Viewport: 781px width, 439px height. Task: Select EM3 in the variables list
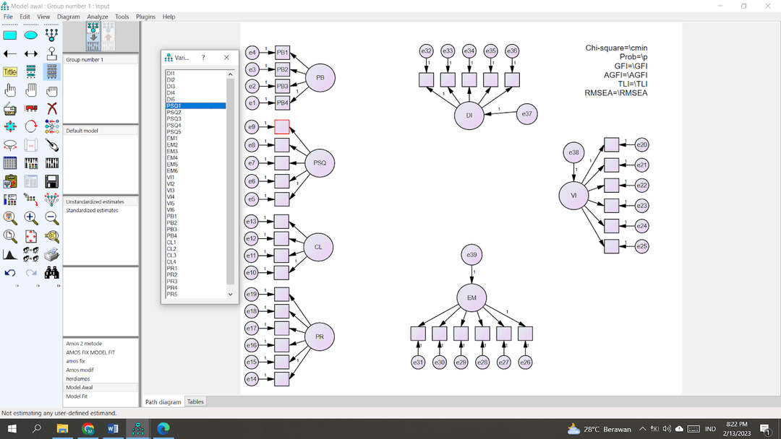172,151
